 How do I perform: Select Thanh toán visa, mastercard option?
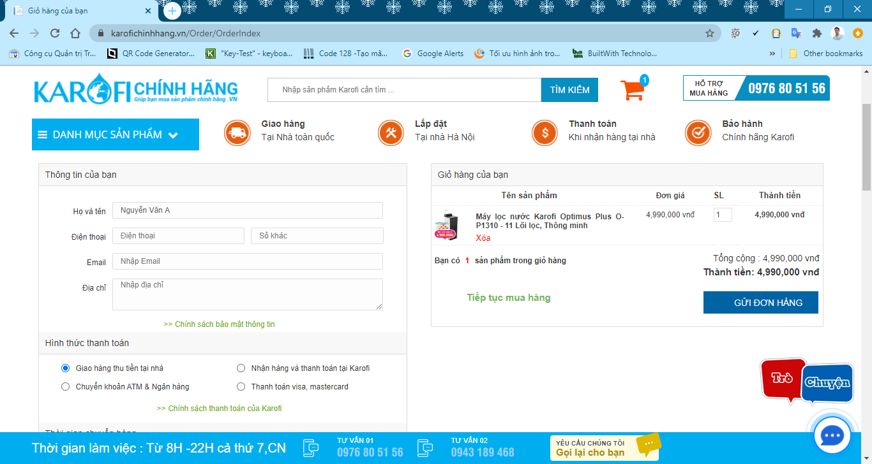(241, 387)
